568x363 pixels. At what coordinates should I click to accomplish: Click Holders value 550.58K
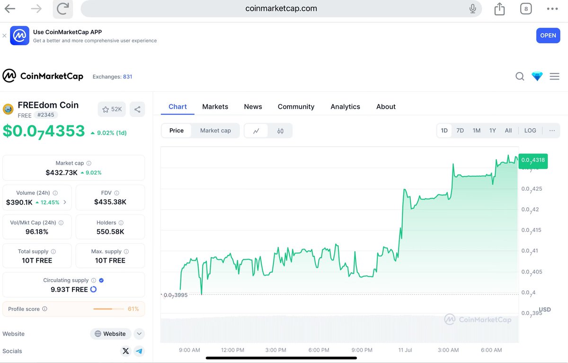110,232
